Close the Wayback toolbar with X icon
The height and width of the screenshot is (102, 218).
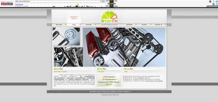click(216, 1)
